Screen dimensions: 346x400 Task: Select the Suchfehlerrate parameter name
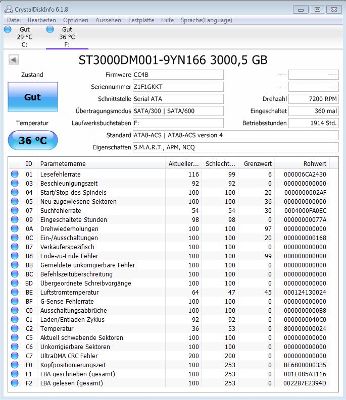[x=61, y=210]
